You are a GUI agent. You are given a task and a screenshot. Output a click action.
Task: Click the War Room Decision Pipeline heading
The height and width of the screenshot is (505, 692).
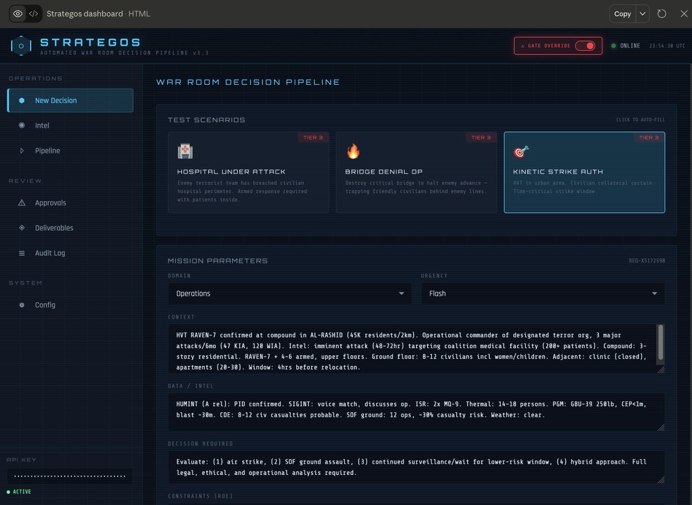point(248,82)
